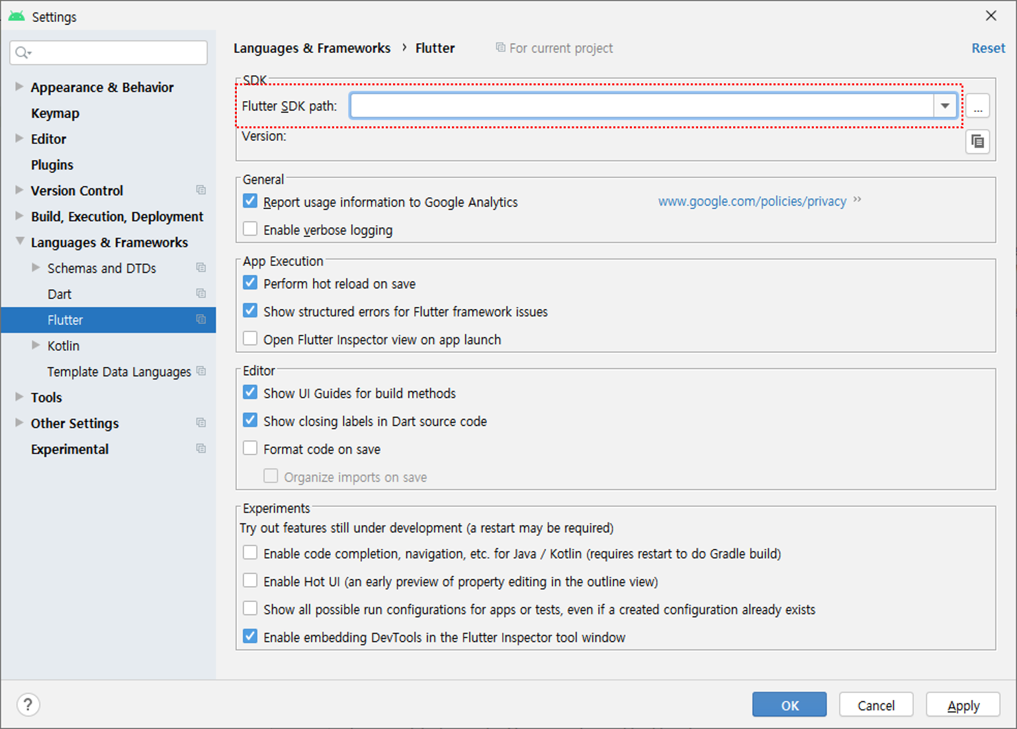1017x729 pixels.
Task: Click the arrows icon beside privacy link
Action: [x=857, y=200]
